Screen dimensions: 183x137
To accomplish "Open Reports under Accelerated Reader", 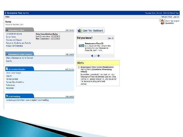I will click(x=9, y=76).
